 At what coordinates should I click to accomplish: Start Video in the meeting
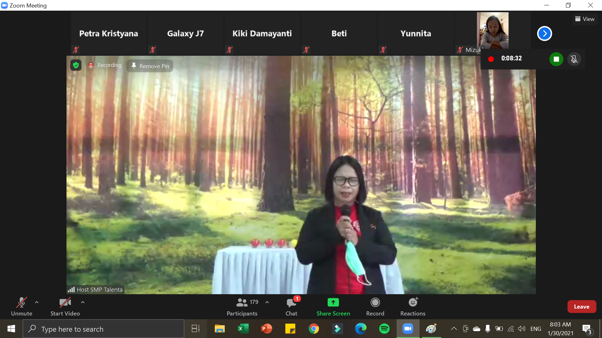pyautogui.click(x=65, y=306)
